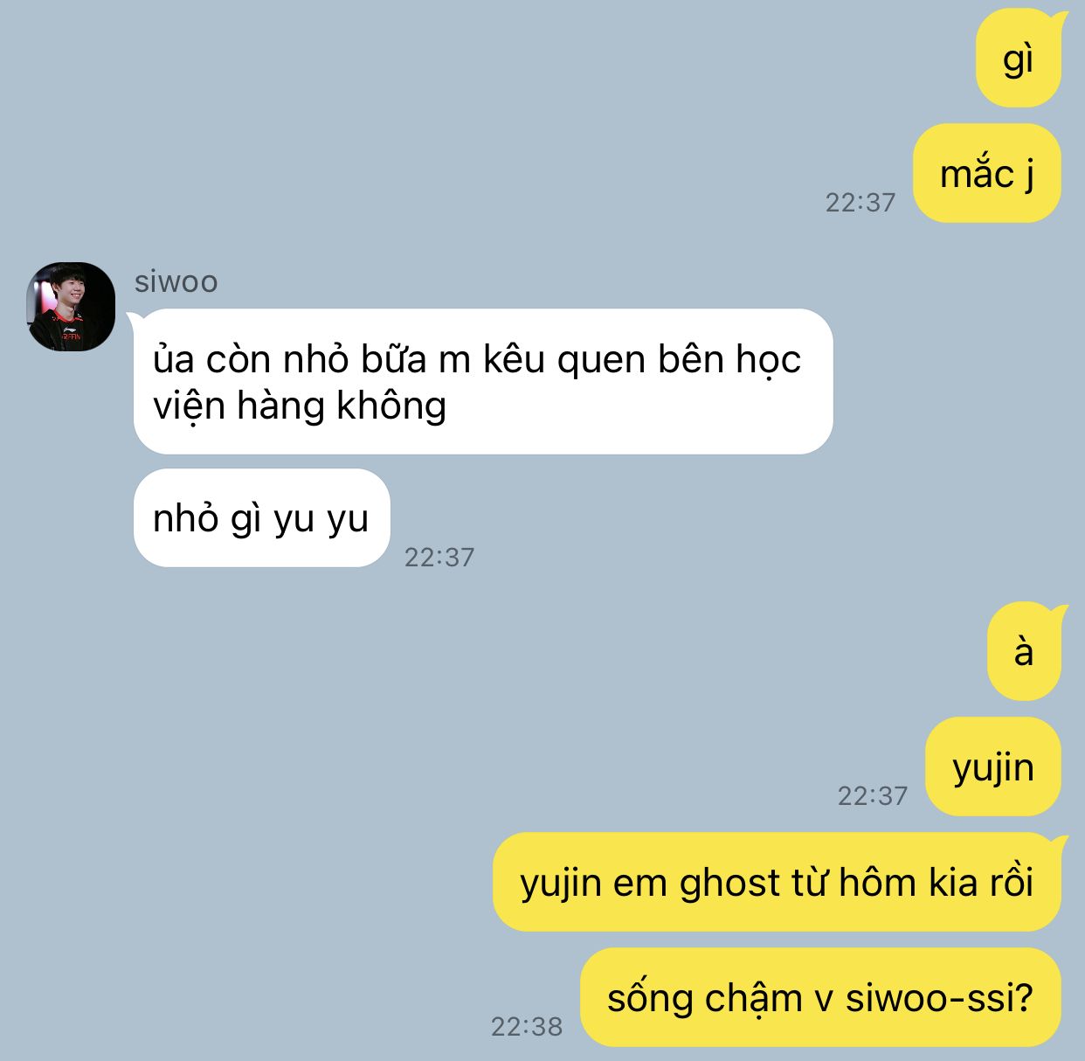Click the word "ghost" in the yellow message
1085x1061 pixels.
[730, 883]
